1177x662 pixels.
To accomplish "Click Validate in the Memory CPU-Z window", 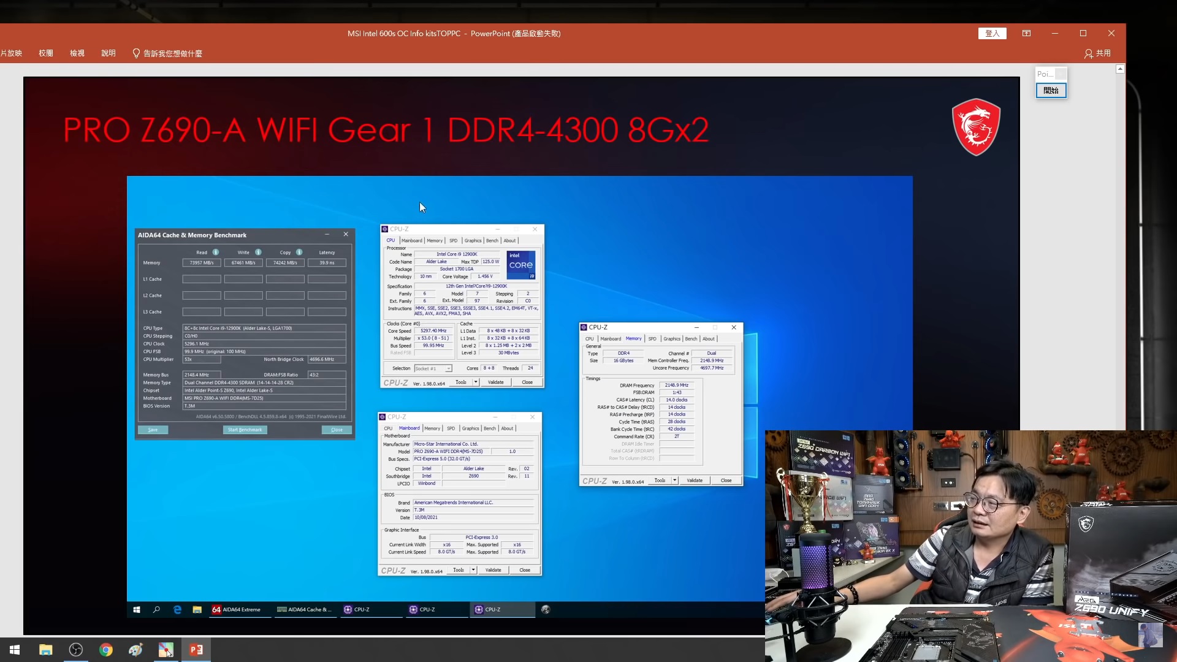I will coord(695,481).
